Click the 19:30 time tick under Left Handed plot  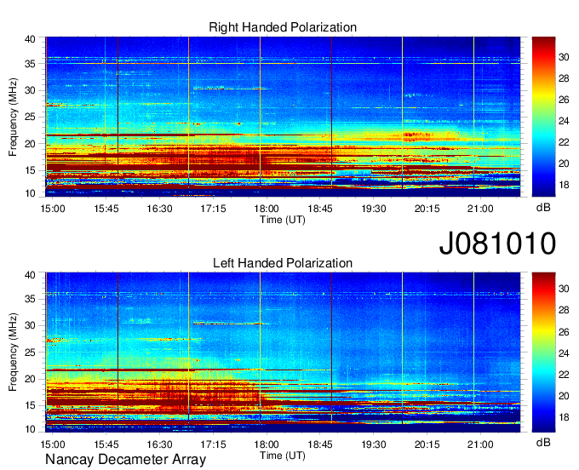click(373, 444)
